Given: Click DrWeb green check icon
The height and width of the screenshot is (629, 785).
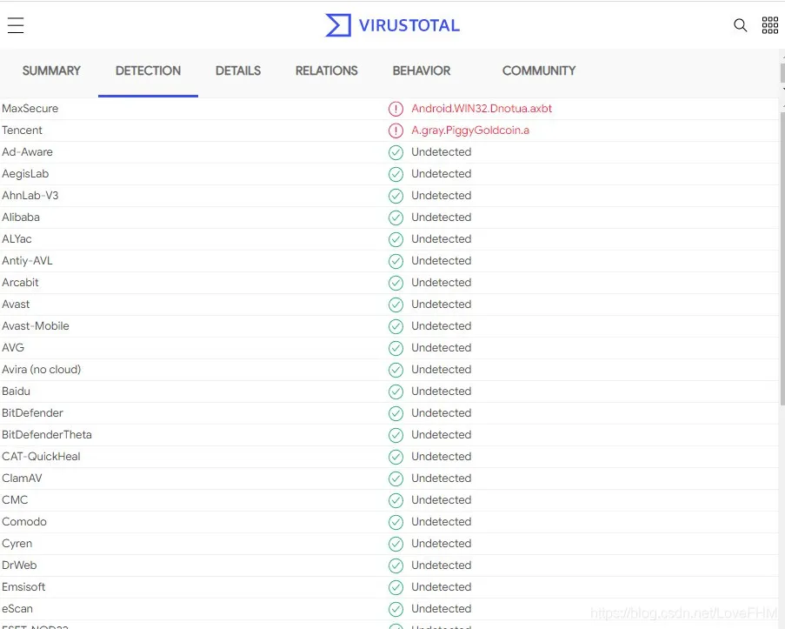Looking at the screenshot, I should click(396, 565).
